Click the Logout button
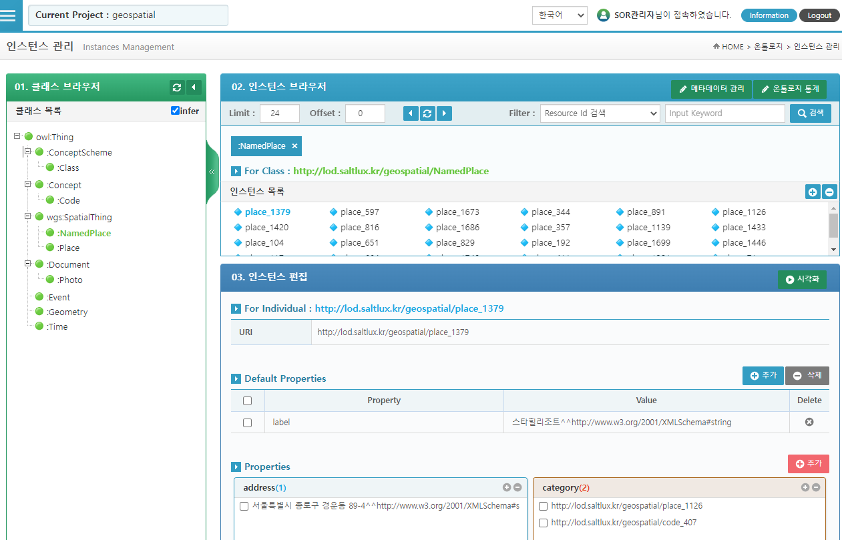Screen dimensions: 842x540 [819, 15]
